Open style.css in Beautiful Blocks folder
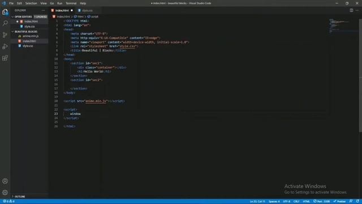This screenshot has height=204, width=362. [28, 46]
